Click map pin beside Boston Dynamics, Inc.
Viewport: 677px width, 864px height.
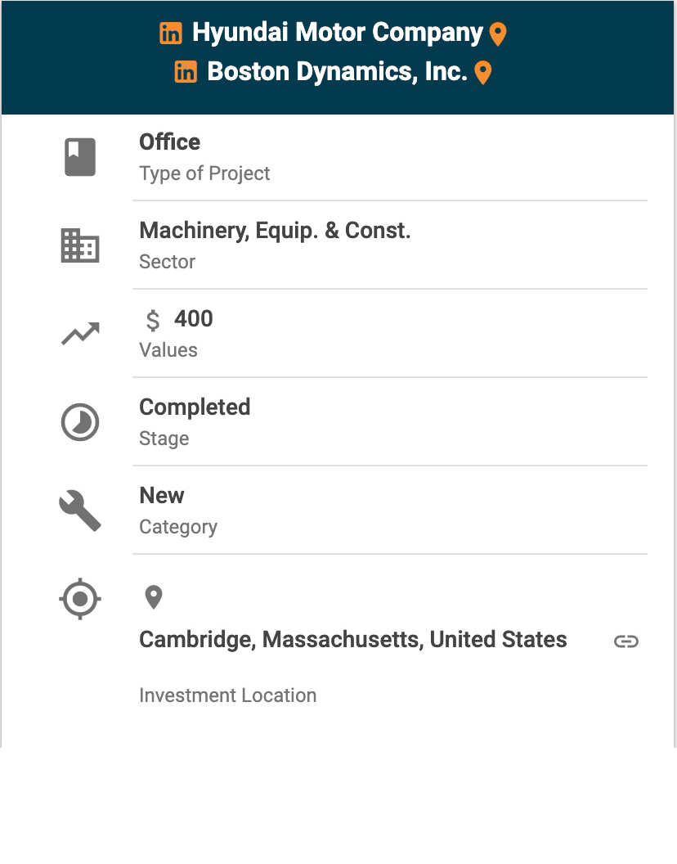coord(483,73)
